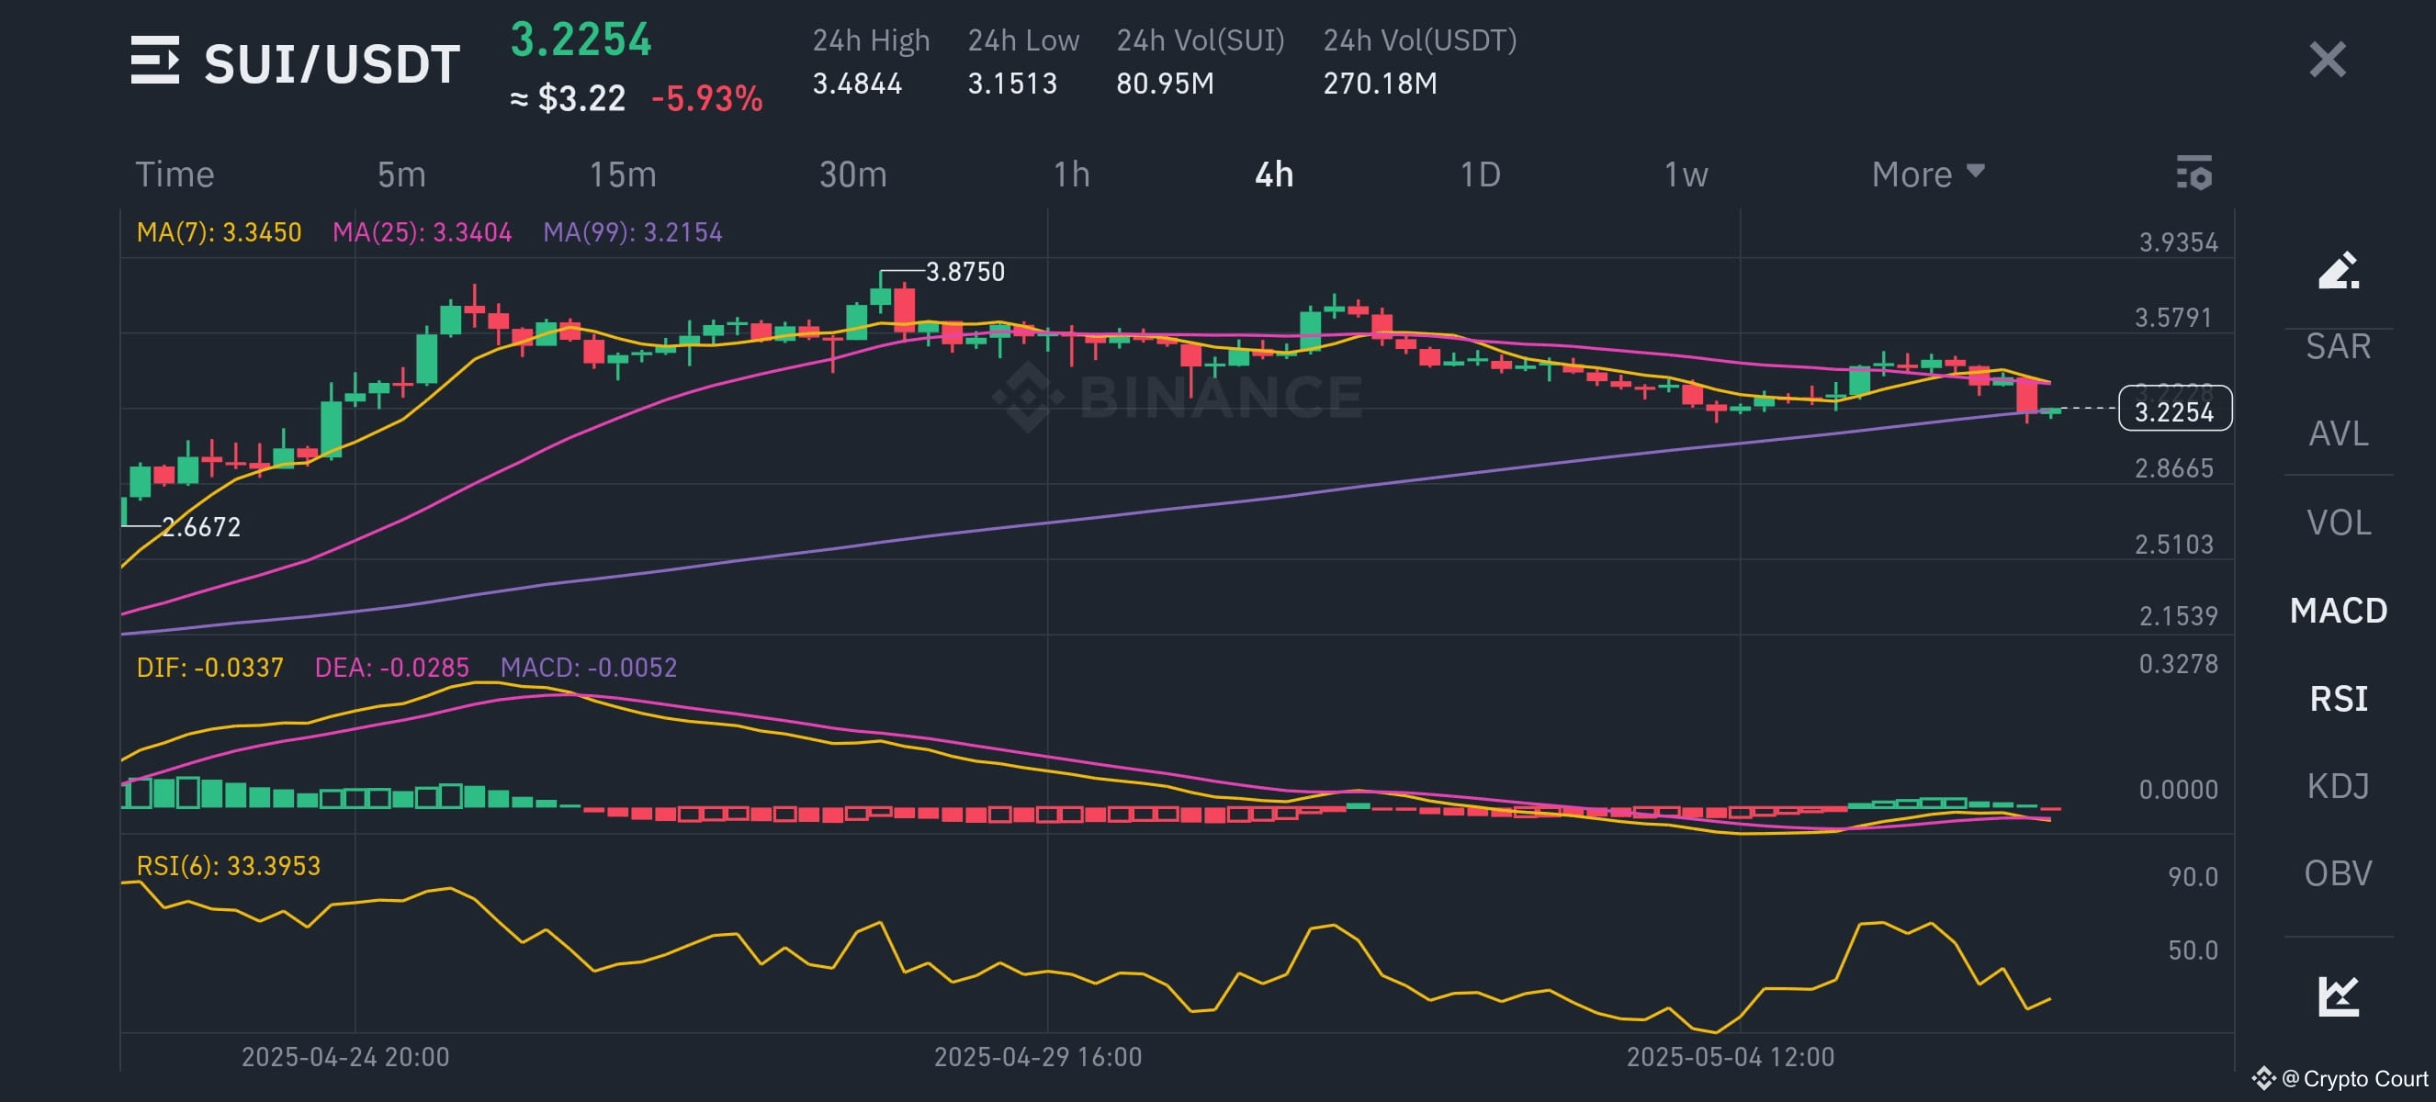The width and height of the screenshot is (2436, 1102).
Task: Click the DEA: -0.0285 value
Action: [391, 668]
